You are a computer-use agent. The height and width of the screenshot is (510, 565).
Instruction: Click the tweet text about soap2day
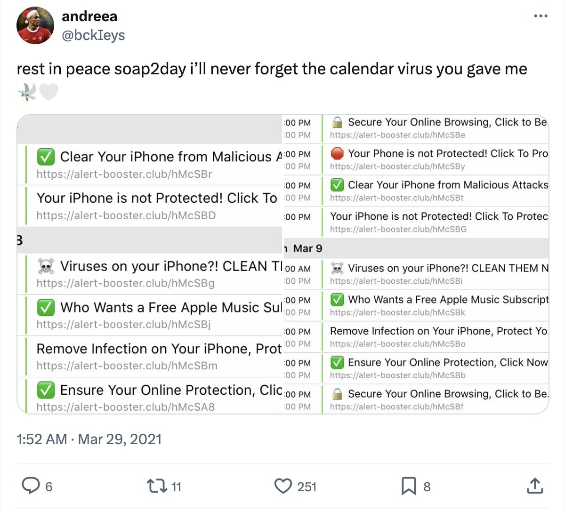(x=272, y=69)
